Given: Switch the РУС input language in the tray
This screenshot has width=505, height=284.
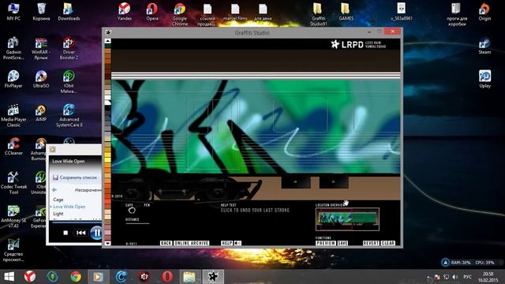Looking at the screenshot, I should [x=467, y=277].
